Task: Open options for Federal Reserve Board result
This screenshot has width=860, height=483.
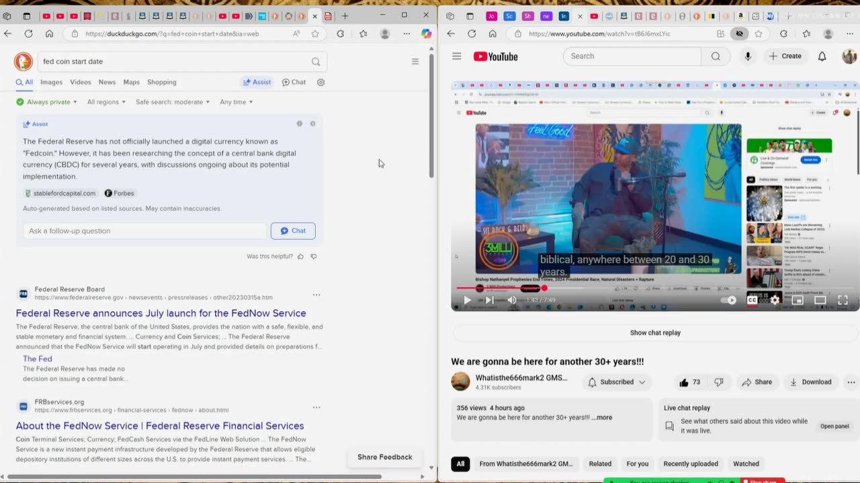Action: (316, 294)
